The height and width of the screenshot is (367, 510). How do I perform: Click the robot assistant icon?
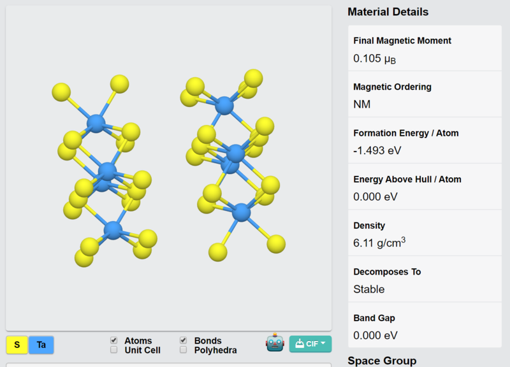click(275, 342)
